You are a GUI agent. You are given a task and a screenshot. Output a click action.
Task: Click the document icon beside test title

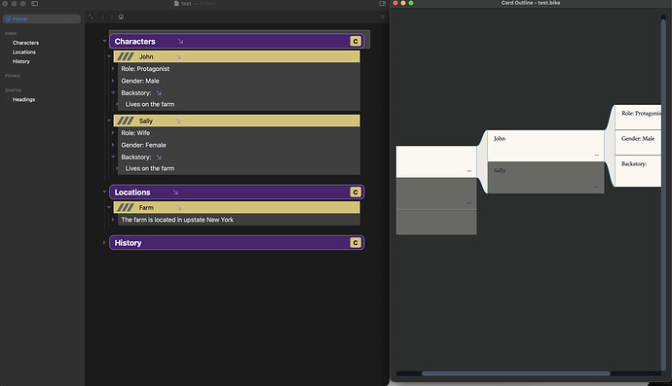coord(176,4)
